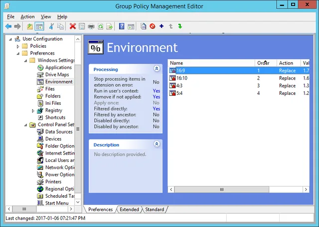Go up one level with folder icon
Image resolution: width=319 pixels, height=227 pixels.
30,26
